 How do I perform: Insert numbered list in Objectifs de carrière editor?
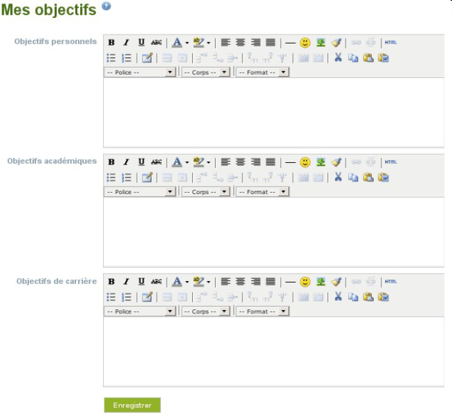tap(126, 297)
